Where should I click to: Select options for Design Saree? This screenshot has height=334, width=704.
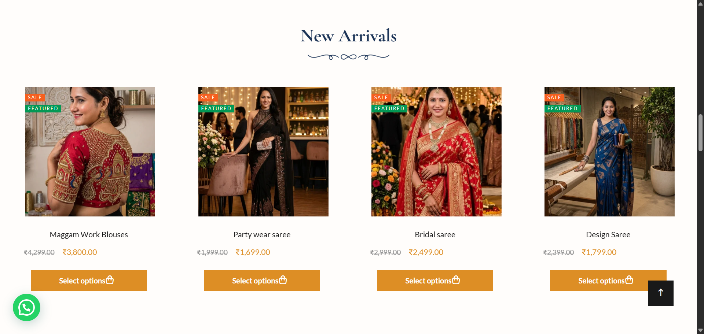599,281
